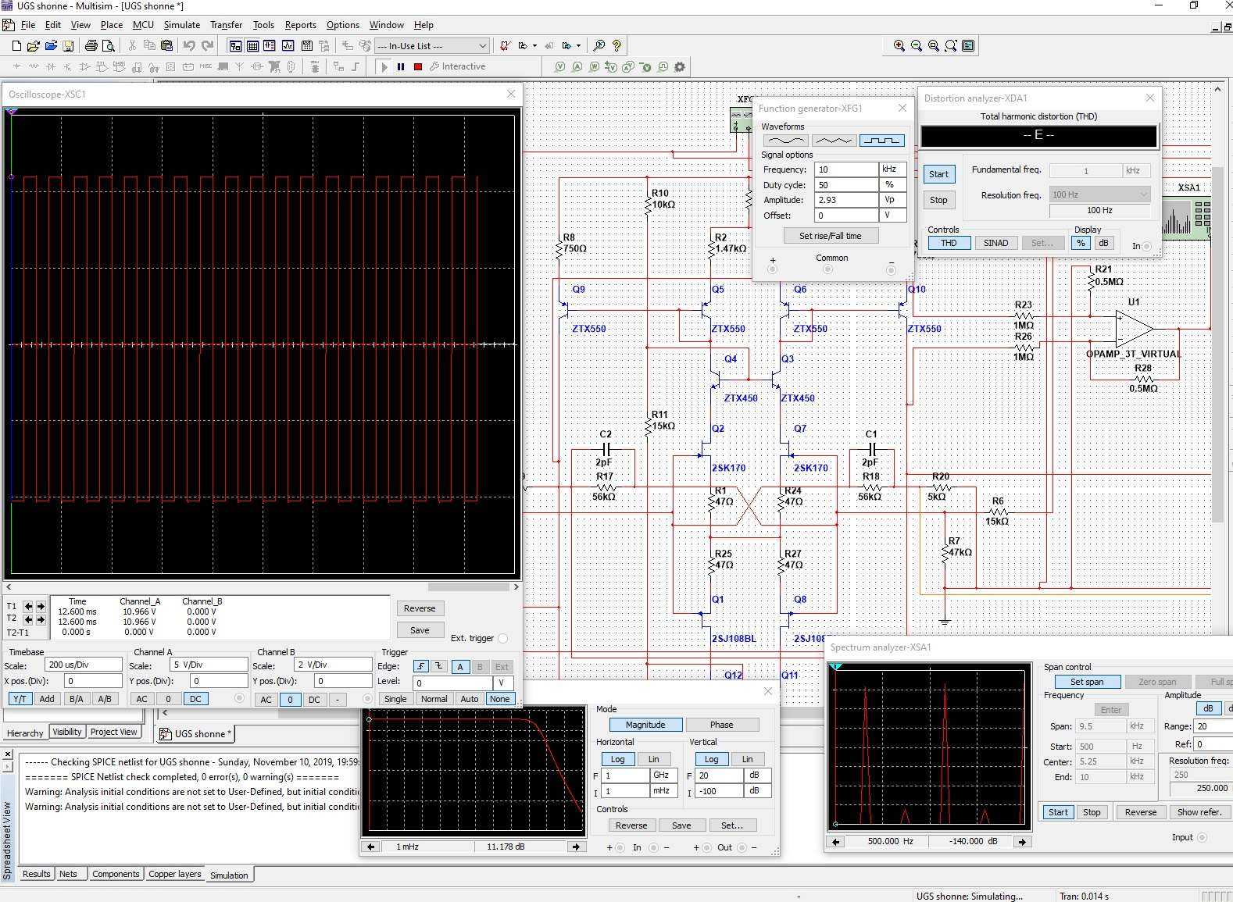The width and height of the screenshot is (1233, 902).
Task: Set trigger mode to Auto
Action: pos(469,699)
